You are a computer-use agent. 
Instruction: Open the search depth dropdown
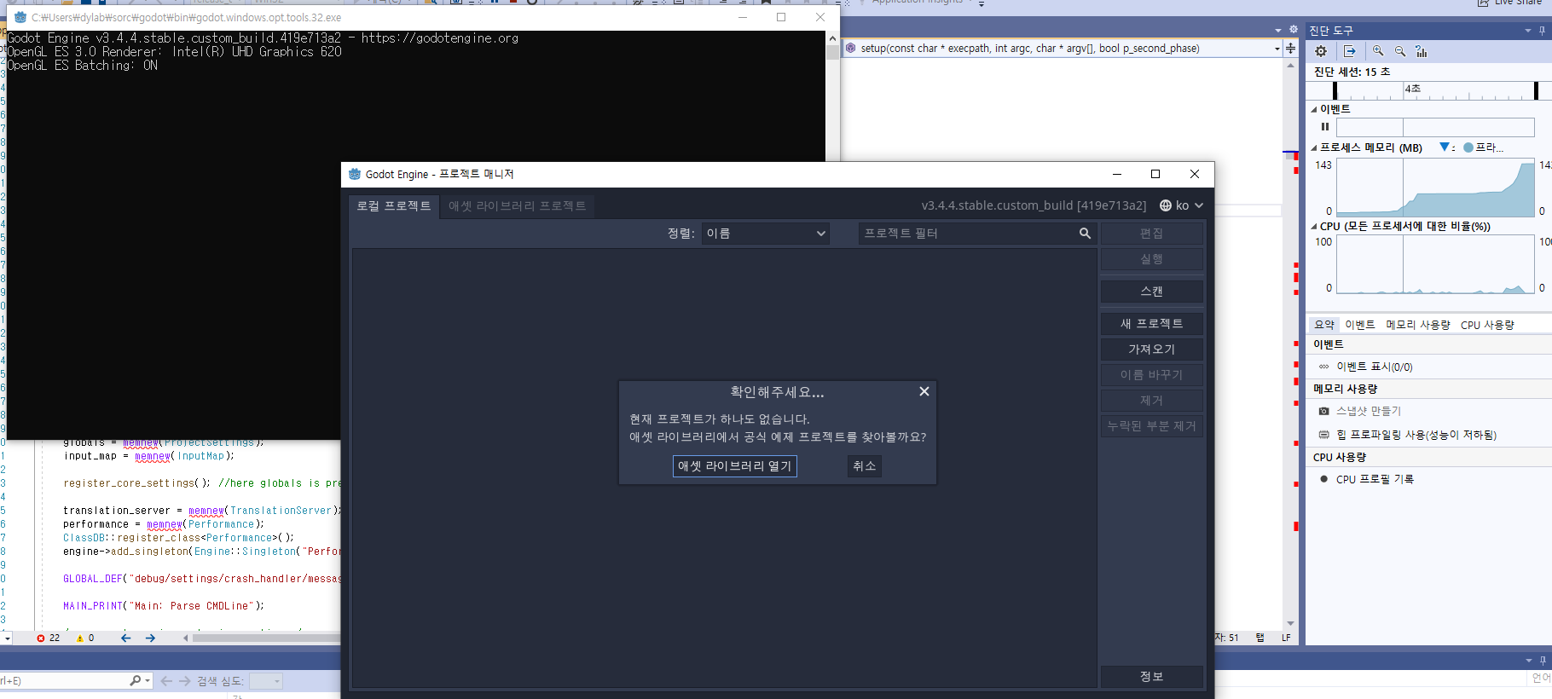265,681
